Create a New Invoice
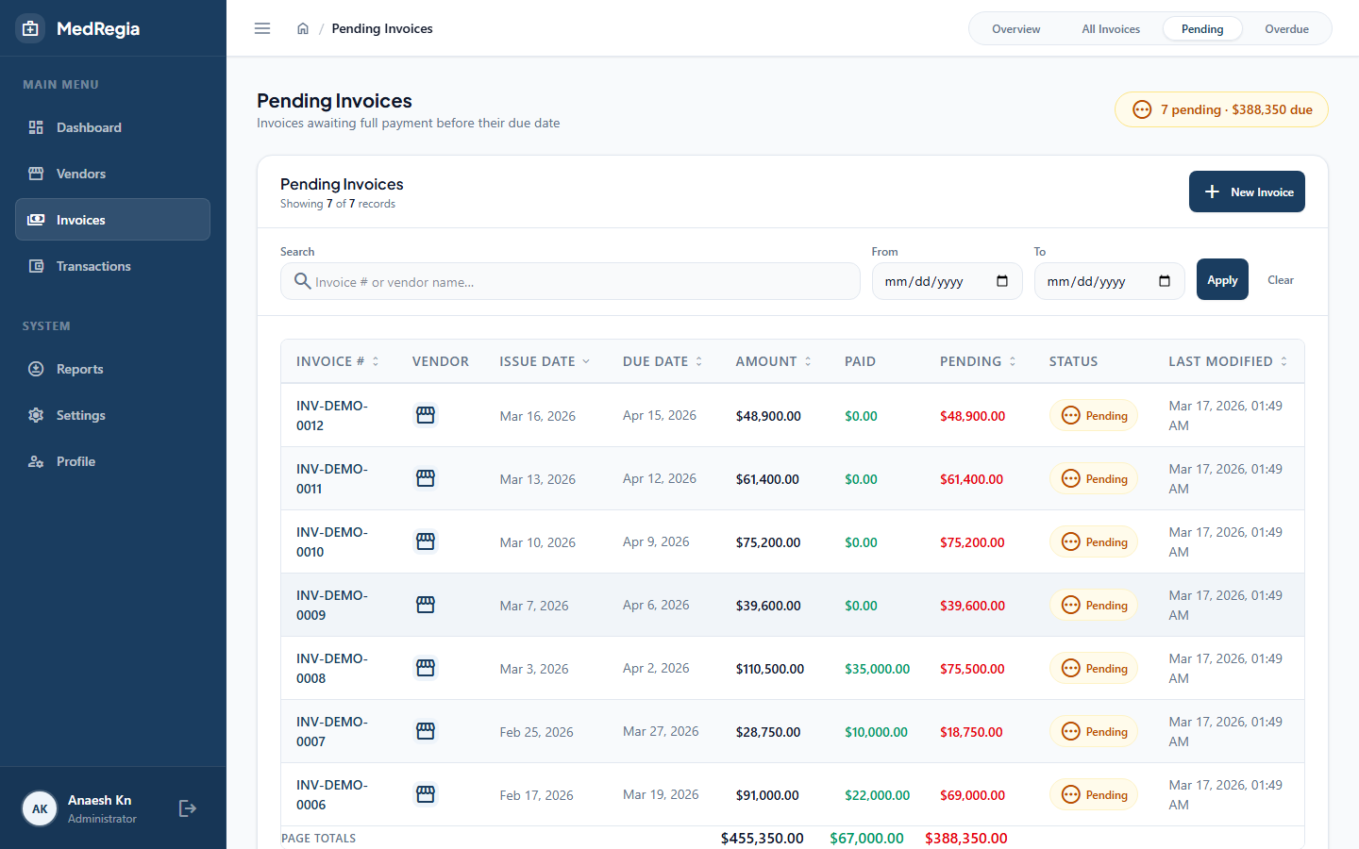This screenshot has width=1359, height=849. click(1247, 191)
